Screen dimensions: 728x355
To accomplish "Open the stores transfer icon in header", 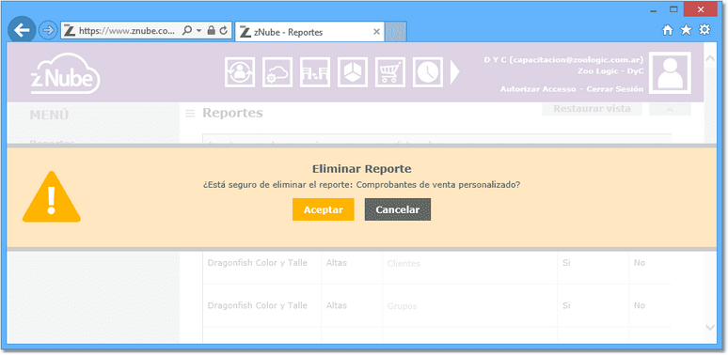I will [315, 72].
